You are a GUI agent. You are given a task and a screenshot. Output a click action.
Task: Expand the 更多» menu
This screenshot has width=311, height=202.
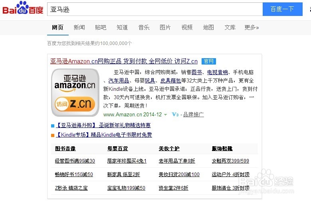[252, 27]
